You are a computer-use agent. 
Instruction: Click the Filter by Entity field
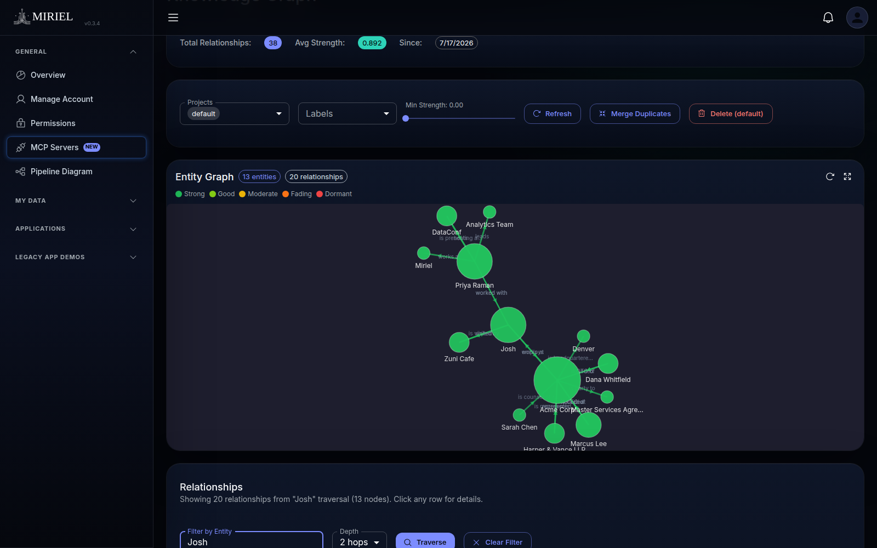pos(252,540)
